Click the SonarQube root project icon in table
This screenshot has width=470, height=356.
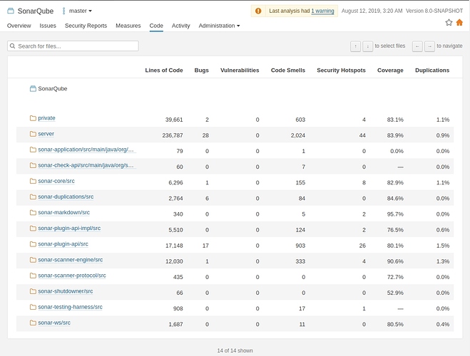click(33, 88)
